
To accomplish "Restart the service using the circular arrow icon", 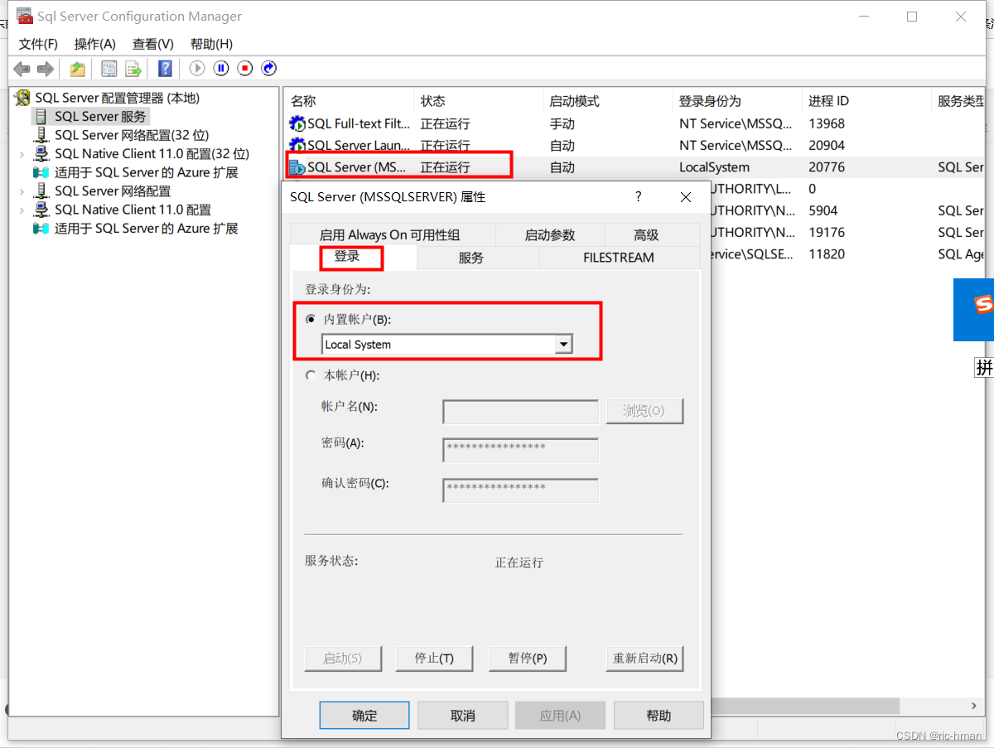I will [268, 69].
